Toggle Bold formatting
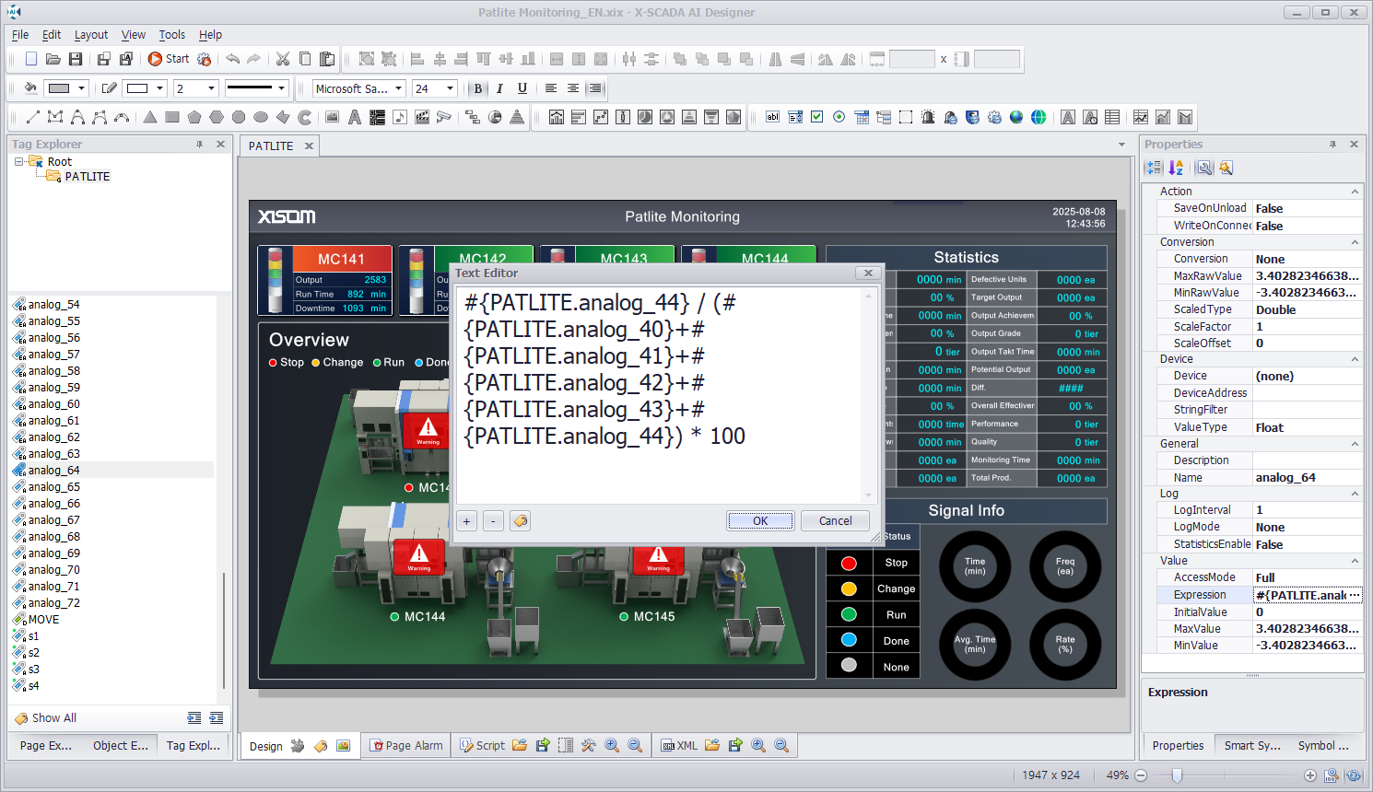The image size is (1373, 792). [x=477, y=88]
